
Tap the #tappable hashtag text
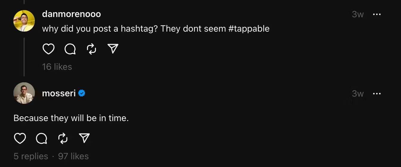249,29
